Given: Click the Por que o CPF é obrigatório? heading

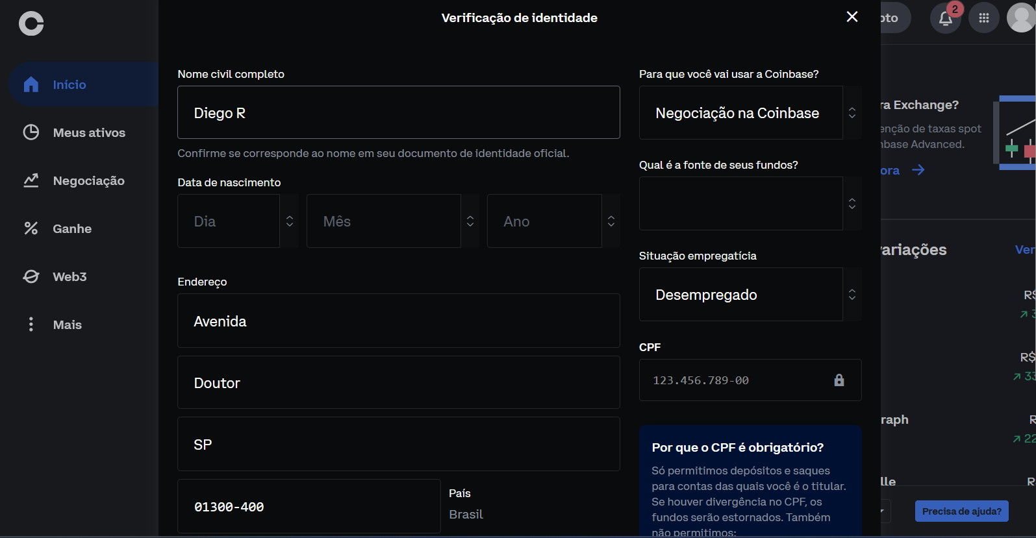Looking at the screenshot, I should [x=738, y=447].
